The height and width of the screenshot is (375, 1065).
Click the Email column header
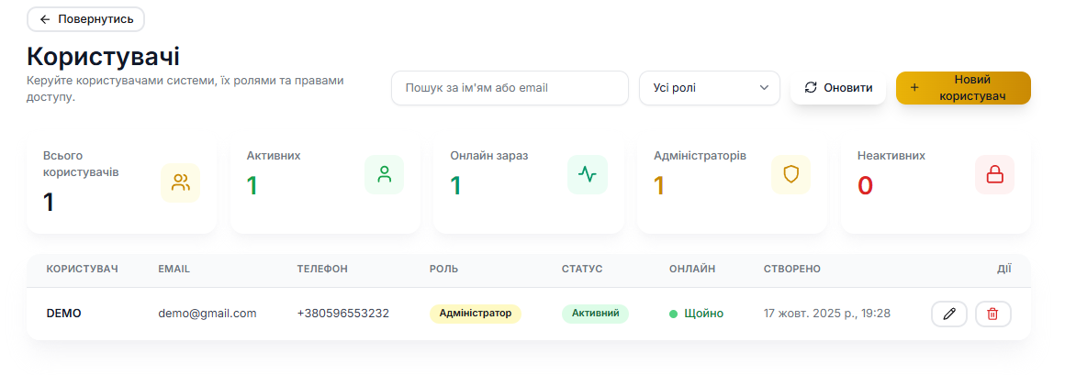pos(174,270)
